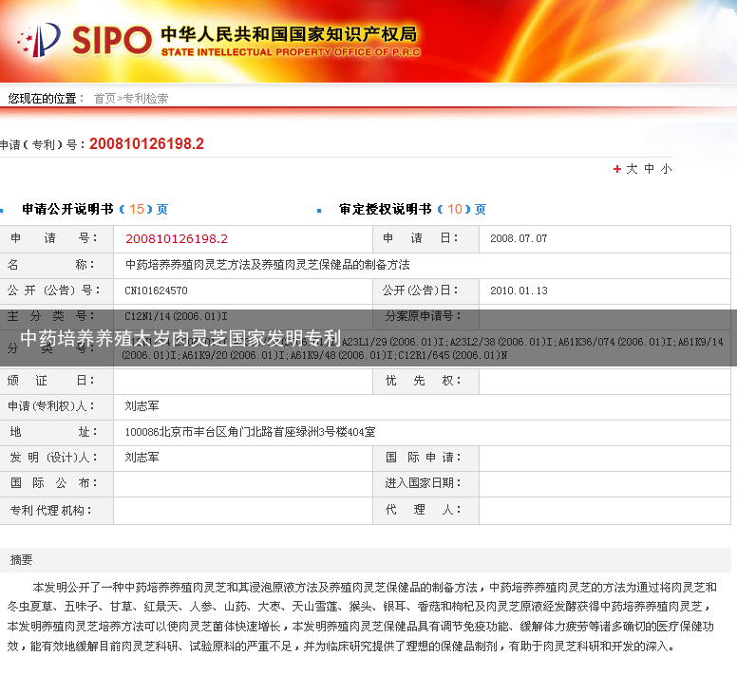Click the SIPO logo emblem
Screen dimensions: 737x675
click(39, 40)
